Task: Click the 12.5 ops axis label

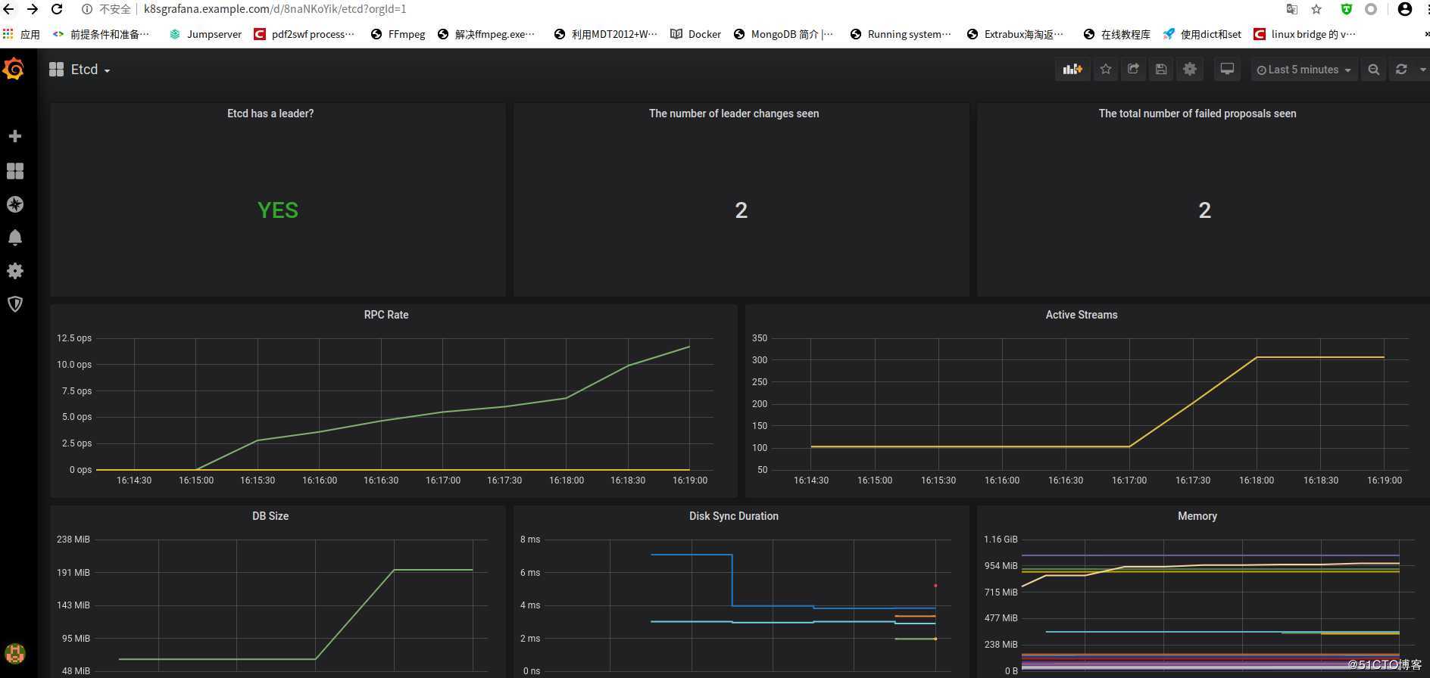Action: 74,338
